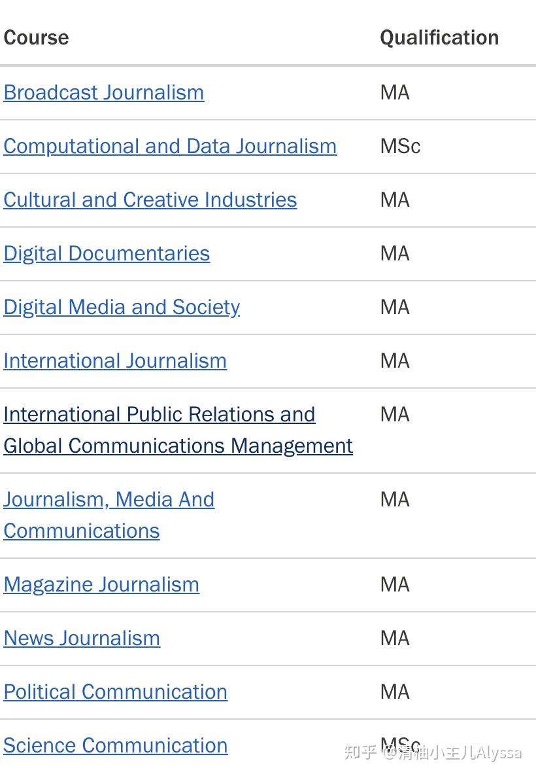Click International Public Relations and Global Communications link
Viewport: 536px width, 776px height.
[x=178, y=430]
